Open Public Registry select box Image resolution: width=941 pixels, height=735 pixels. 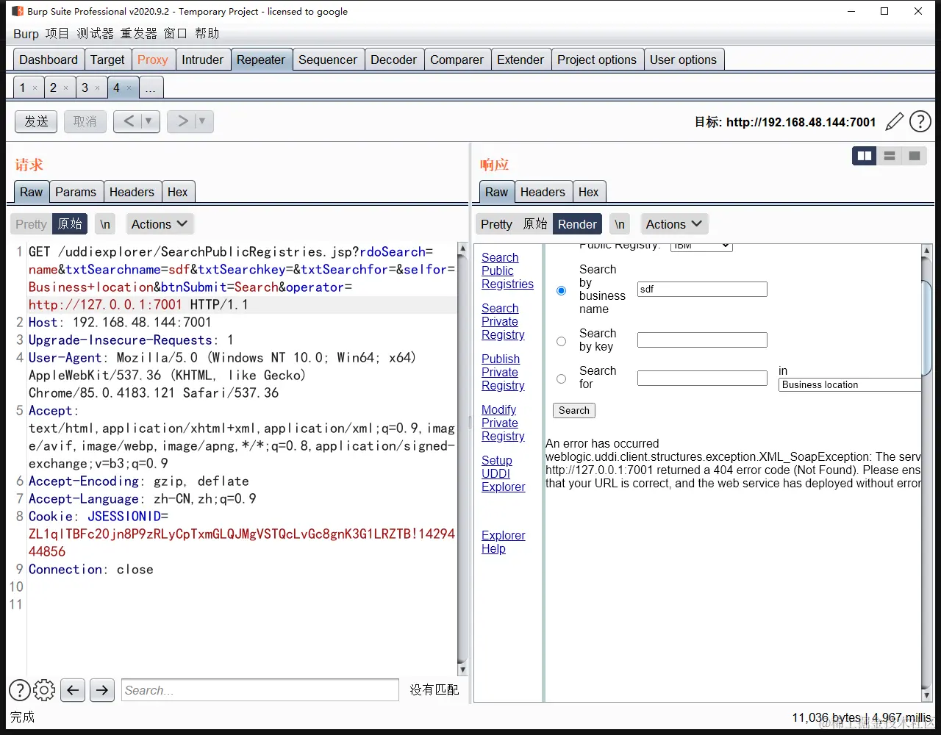point(701,247)
